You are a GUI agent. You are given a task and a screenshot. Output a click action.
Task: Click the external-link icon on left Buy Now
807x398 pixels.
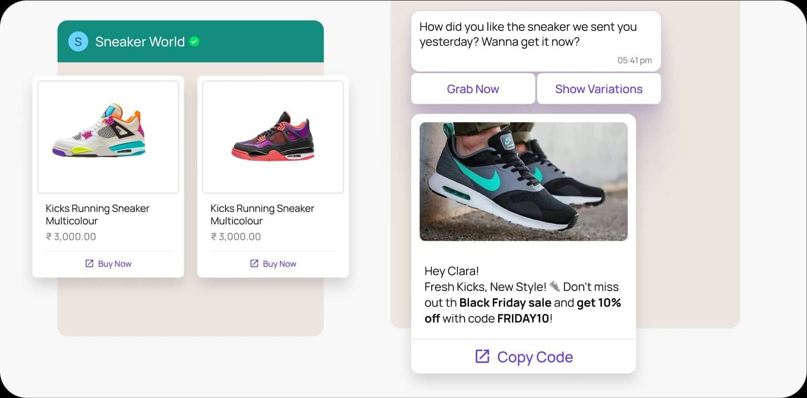89,263
